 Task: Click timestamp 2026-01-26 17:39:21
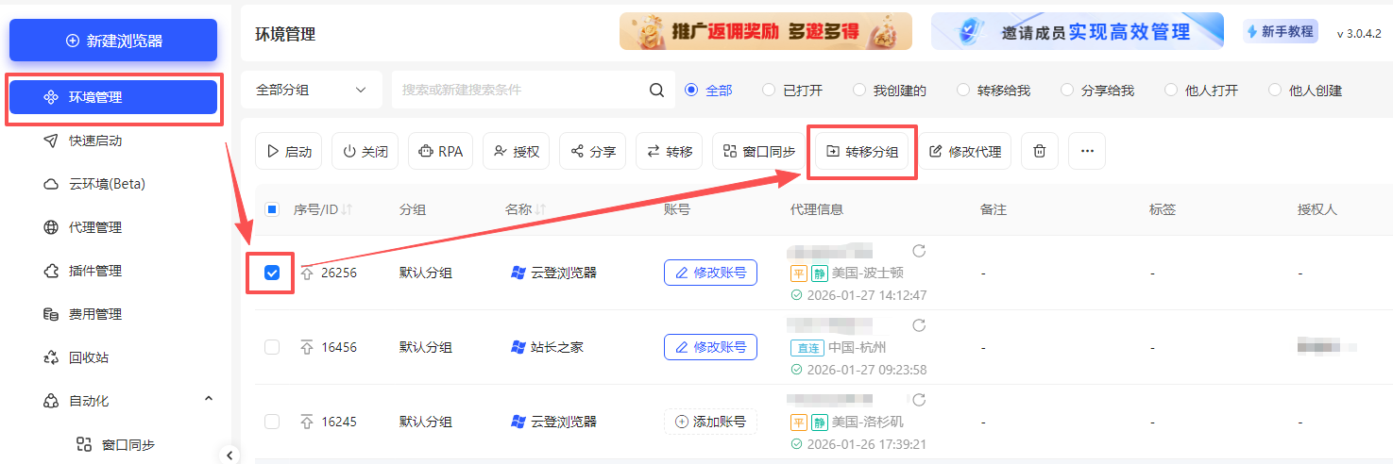point(866,444)
